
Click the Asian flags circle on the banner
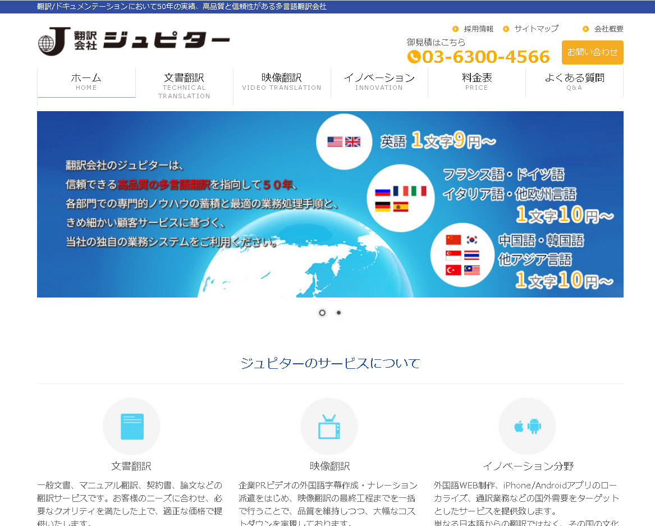[x=462, y=254]
